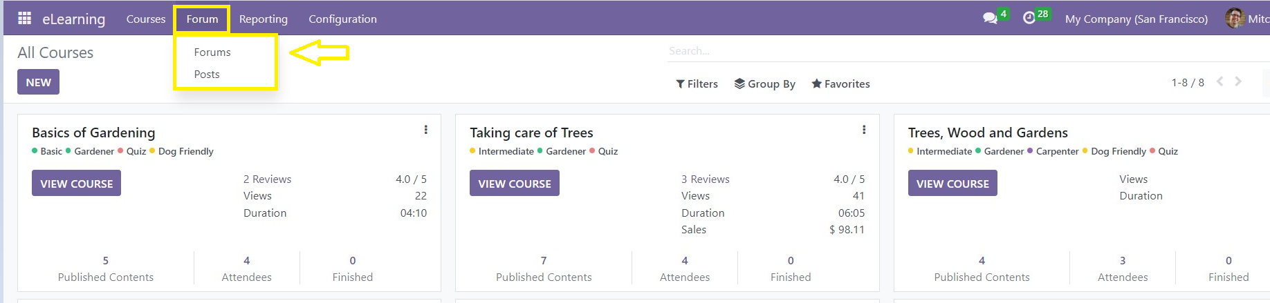This screenshot has height=303, width=1270.
Task: Focus the Search input field
Action: coord(965,51)
